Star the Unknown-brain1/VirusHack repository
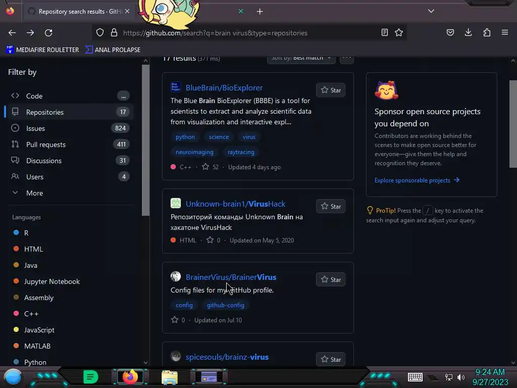The width and height of the screenshot is (517, 388). (x=331, y=206)
